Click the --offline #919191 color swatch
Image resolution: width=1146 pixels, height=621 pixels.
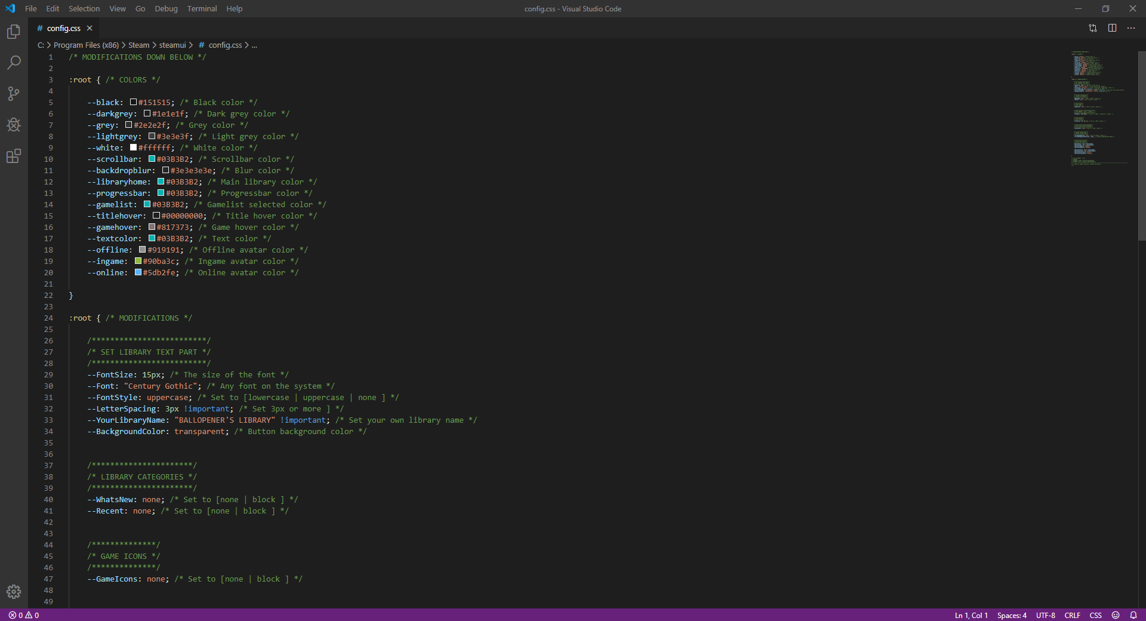click(x=143, y=250)
